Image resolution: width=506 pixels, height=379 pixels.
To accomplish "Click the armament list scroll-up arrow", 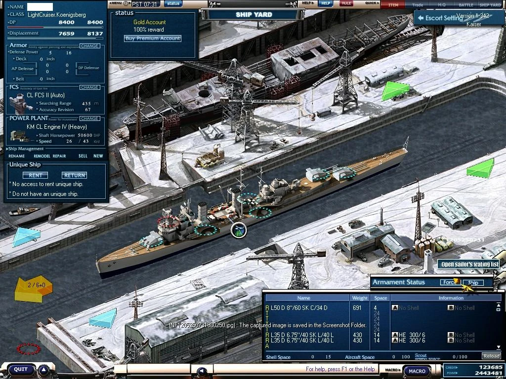I will [499, 304].
